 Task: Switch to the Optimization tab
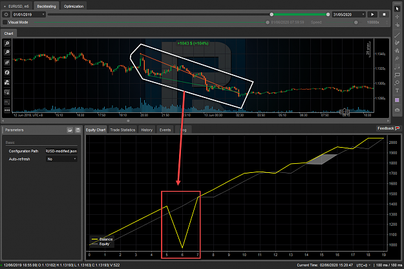(74, 6)
